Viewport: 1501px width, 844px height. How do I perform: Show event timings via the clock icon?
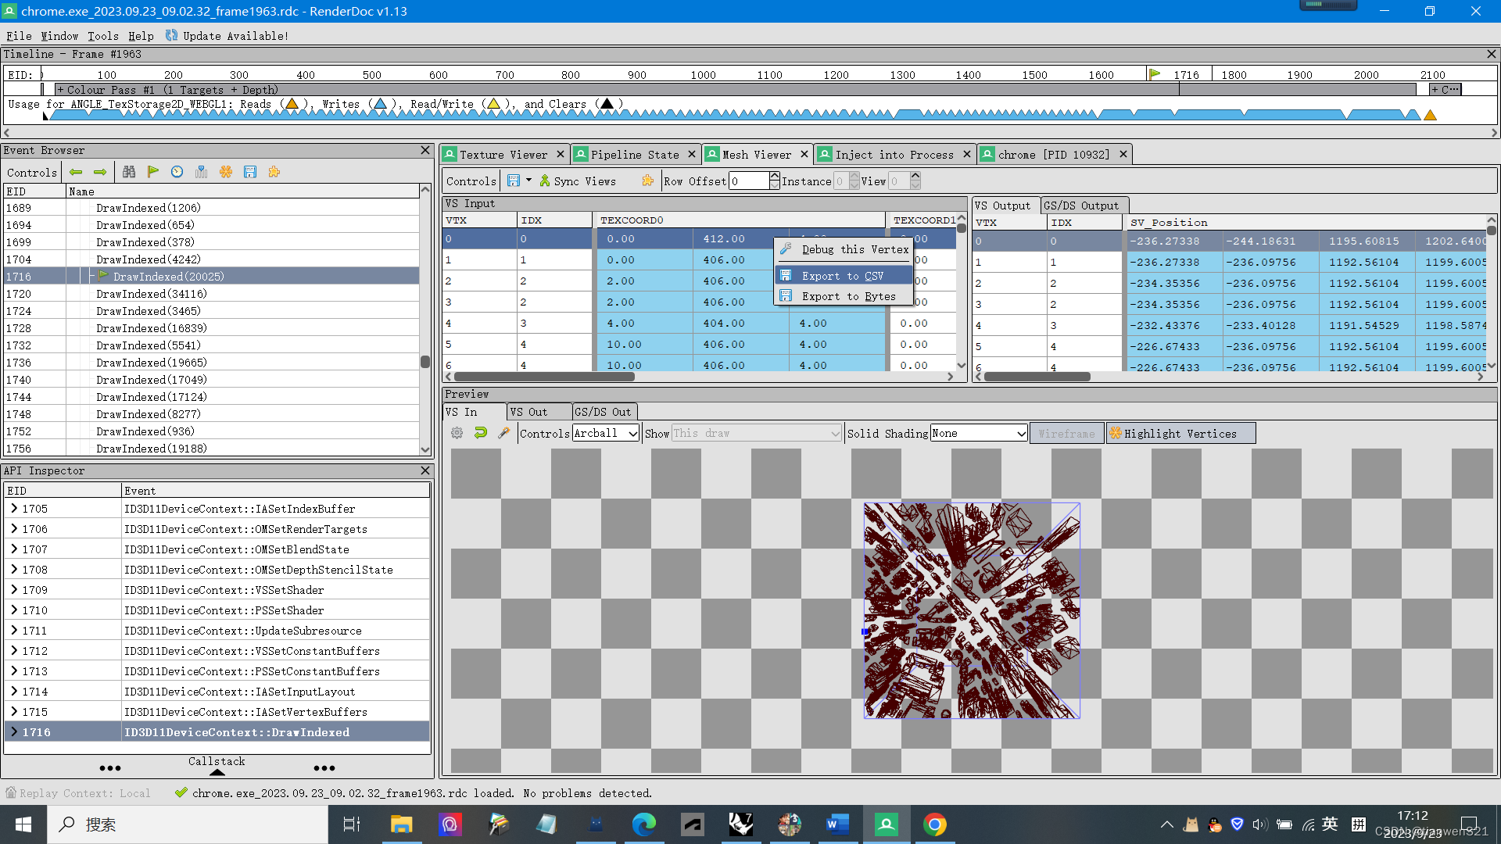click(x=177, y=172)
